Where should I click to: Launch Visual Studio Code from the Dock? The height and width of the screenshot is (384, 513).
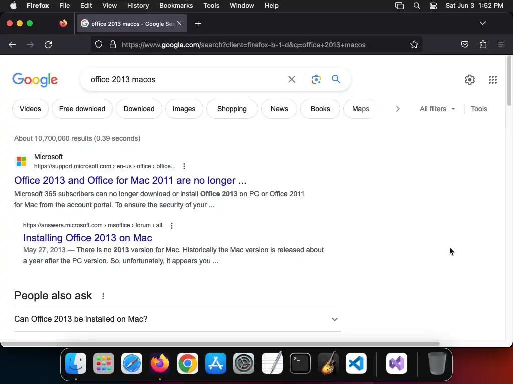coord(356,363)
